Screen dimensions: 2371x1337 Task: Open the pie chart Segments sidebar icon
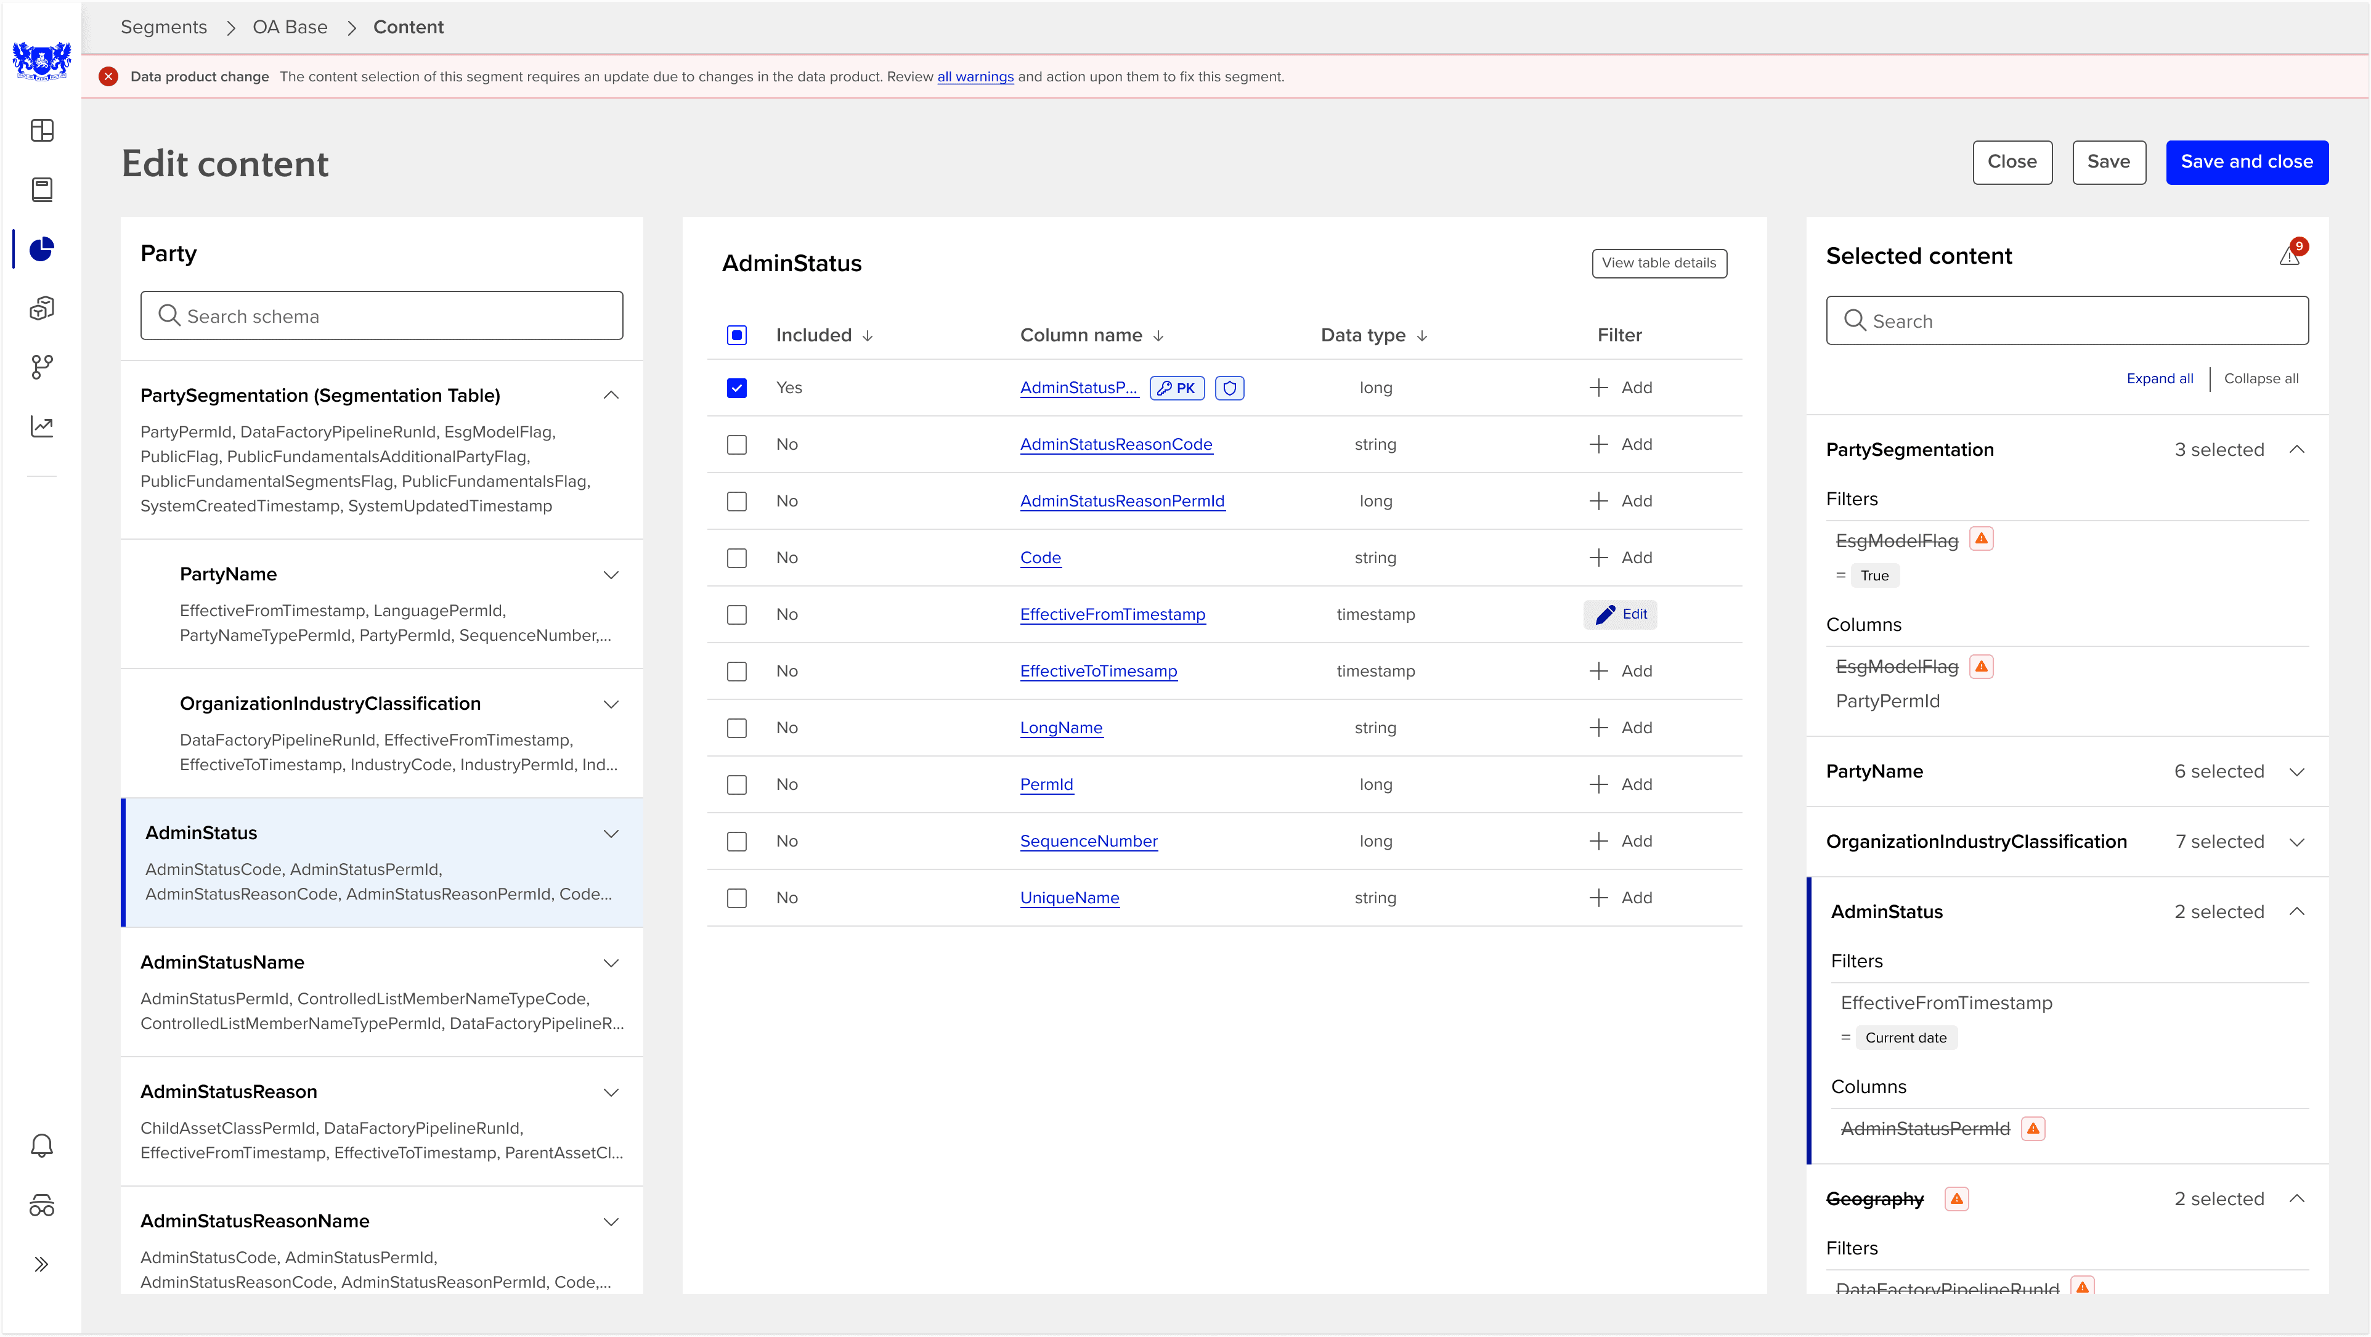point(41,250)
